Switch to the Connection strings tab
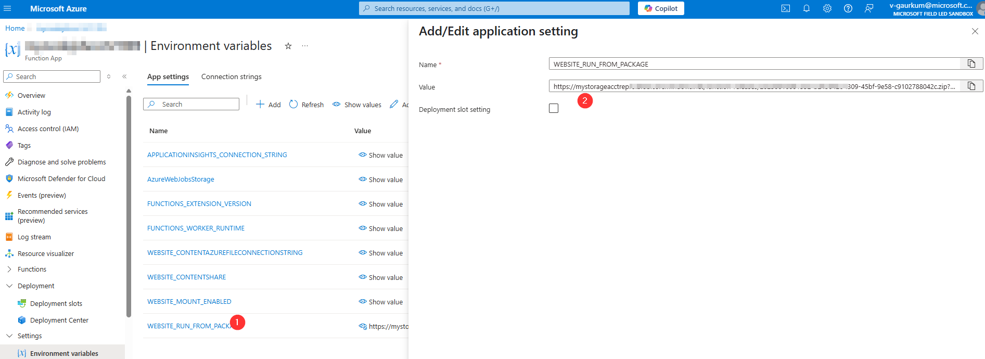The width and height of the screenshot is (985, 359). (x=232, y=76)
